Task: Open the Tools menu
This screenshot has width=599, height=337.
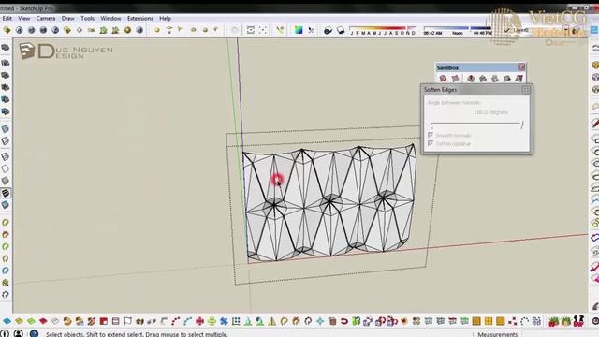Action: [x=87, y=18]
